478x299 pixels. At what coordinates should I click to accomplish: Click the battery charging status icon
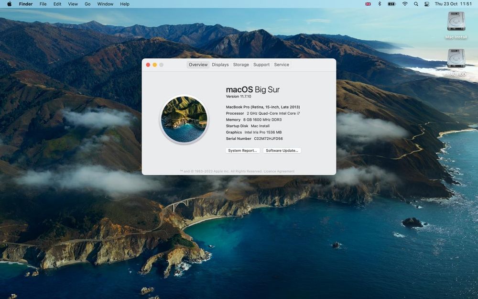(392, 4)
